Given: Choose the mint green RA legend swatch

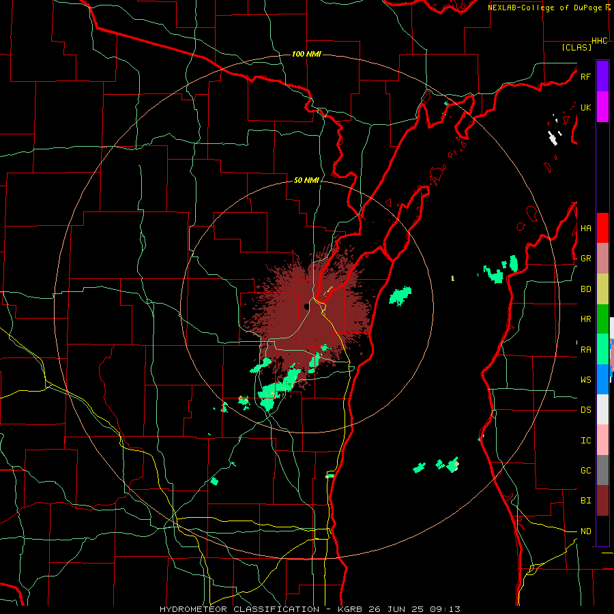Looking at the screenshot, I should tap(602, 349).
